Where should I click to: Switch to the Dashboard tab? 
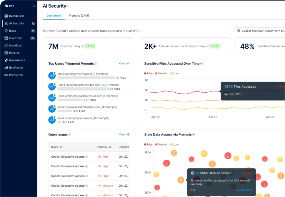point(54,16)
